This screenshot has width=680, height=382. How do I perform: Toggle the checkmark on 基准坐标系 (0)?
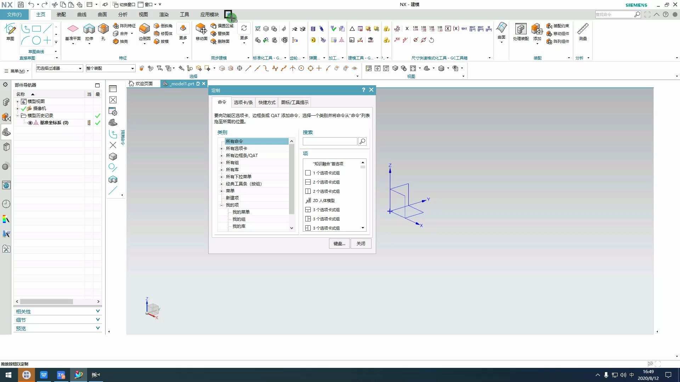click(x=97, y=123)
